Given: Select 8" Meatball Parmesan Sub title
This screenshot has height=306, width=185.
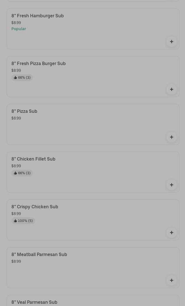Looking at the screenshot, I should tap(39, 255).
